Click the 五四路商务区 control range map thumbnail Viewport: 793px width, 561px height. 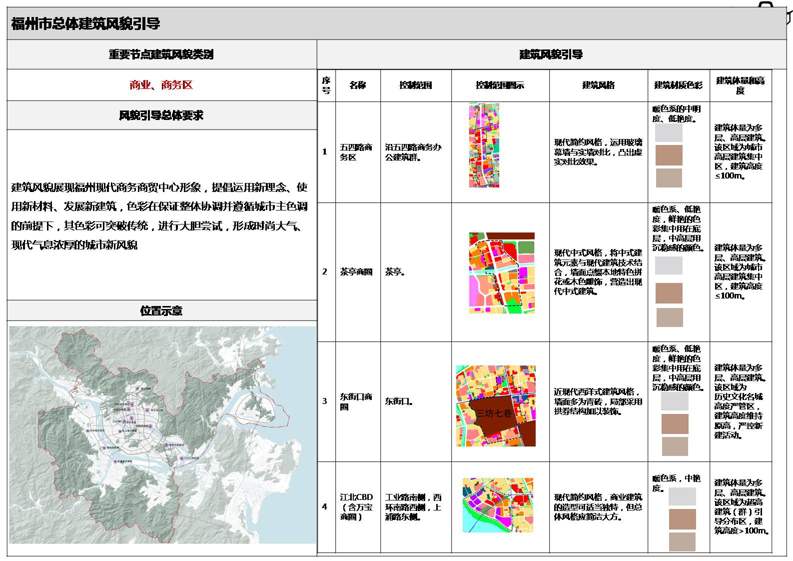pos(484,145)
